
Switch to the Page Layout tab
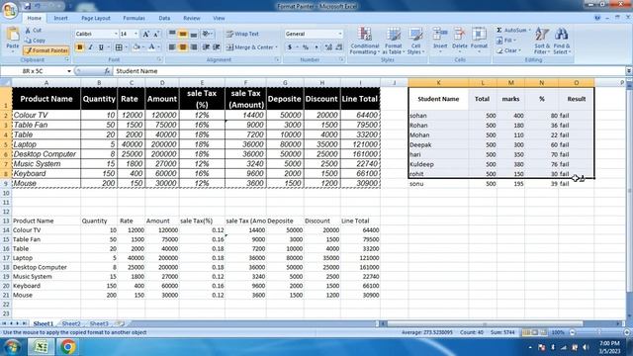(x=96, y=18)
